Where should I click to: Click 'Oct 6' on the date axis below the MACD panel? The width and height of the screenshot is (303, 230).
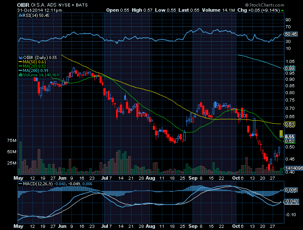tap(238, 226)
